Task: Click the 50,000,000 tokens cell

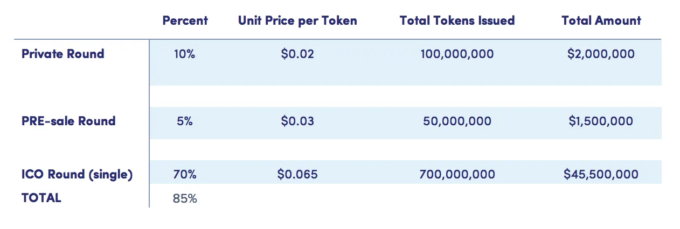Action: (x=457, y=121)
